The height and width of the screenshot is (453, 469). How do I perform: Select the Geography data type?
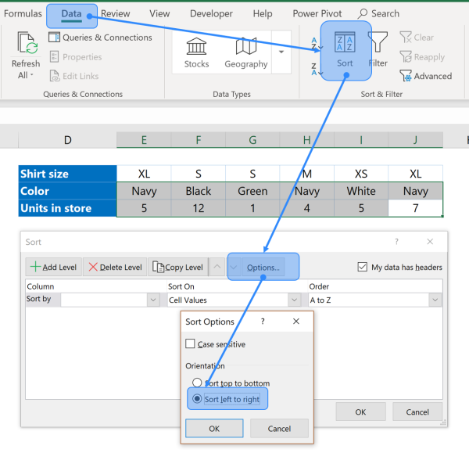pyautogui.click(x=245, y=52)
